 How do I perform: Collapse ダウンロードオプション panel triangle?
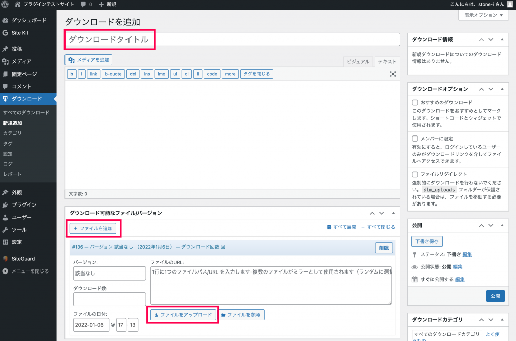[502, 89]
